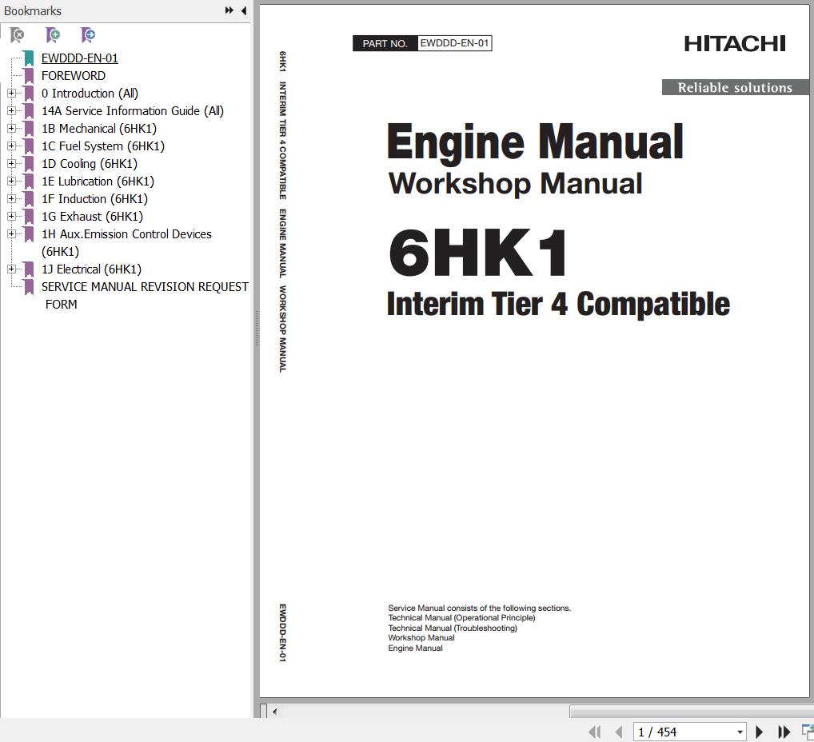Click the go-to bookmark arrow icon
This screenshot has width=814, height=742.
(88, 35)
